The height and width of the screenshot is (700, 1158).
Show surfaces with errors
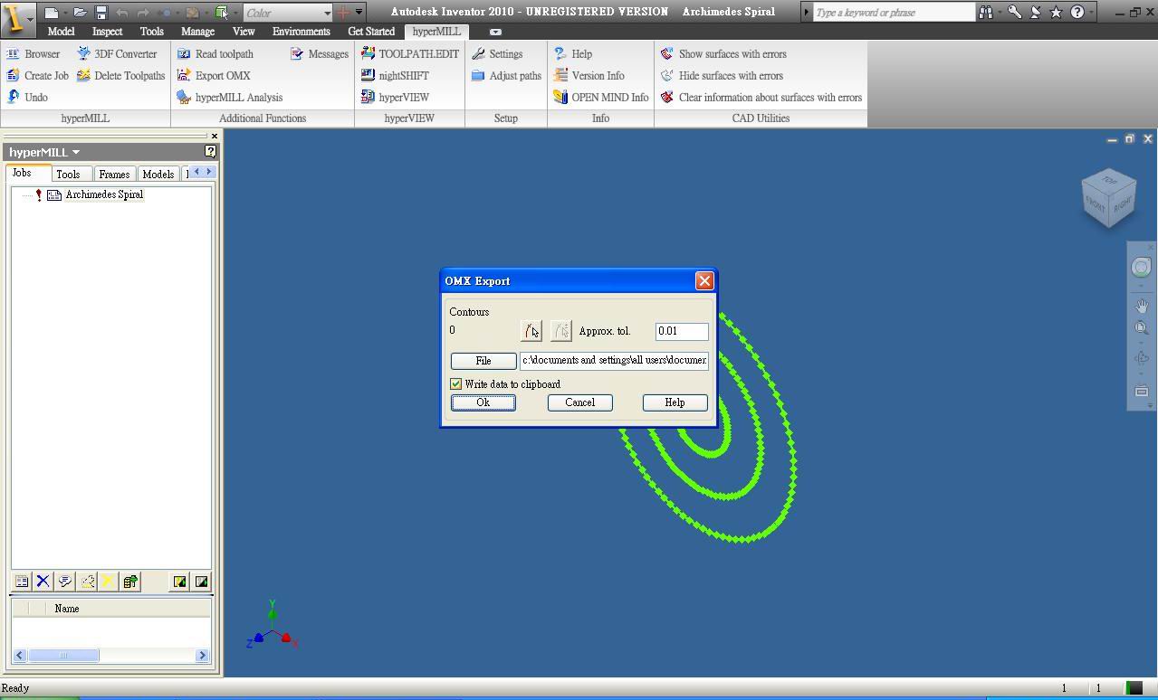click(x=723, y=54)
